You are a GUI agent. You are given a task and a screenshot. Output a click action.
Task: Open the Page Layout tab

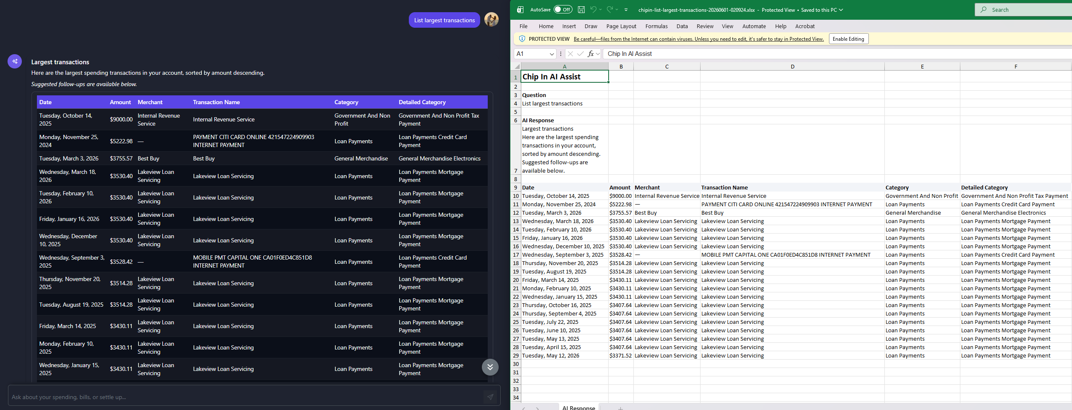[621, 26]
